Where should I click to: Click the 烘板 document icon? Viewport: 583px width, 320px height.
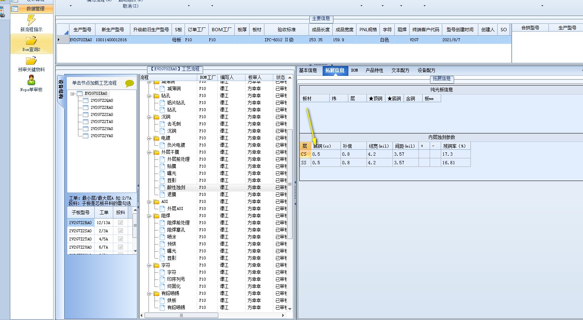point(163,301)
